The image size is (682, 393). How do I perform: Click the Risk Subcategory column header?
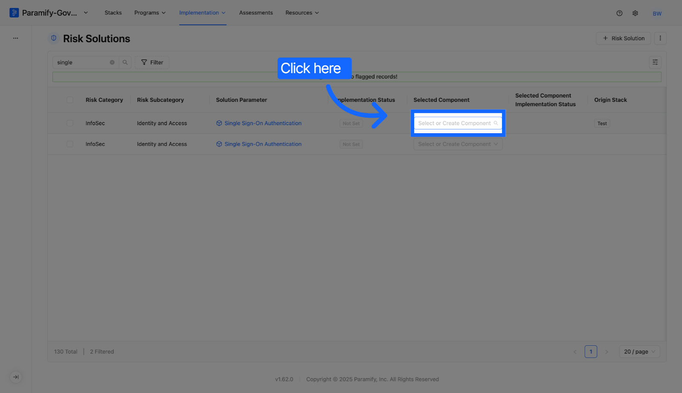tap(160, 100)
